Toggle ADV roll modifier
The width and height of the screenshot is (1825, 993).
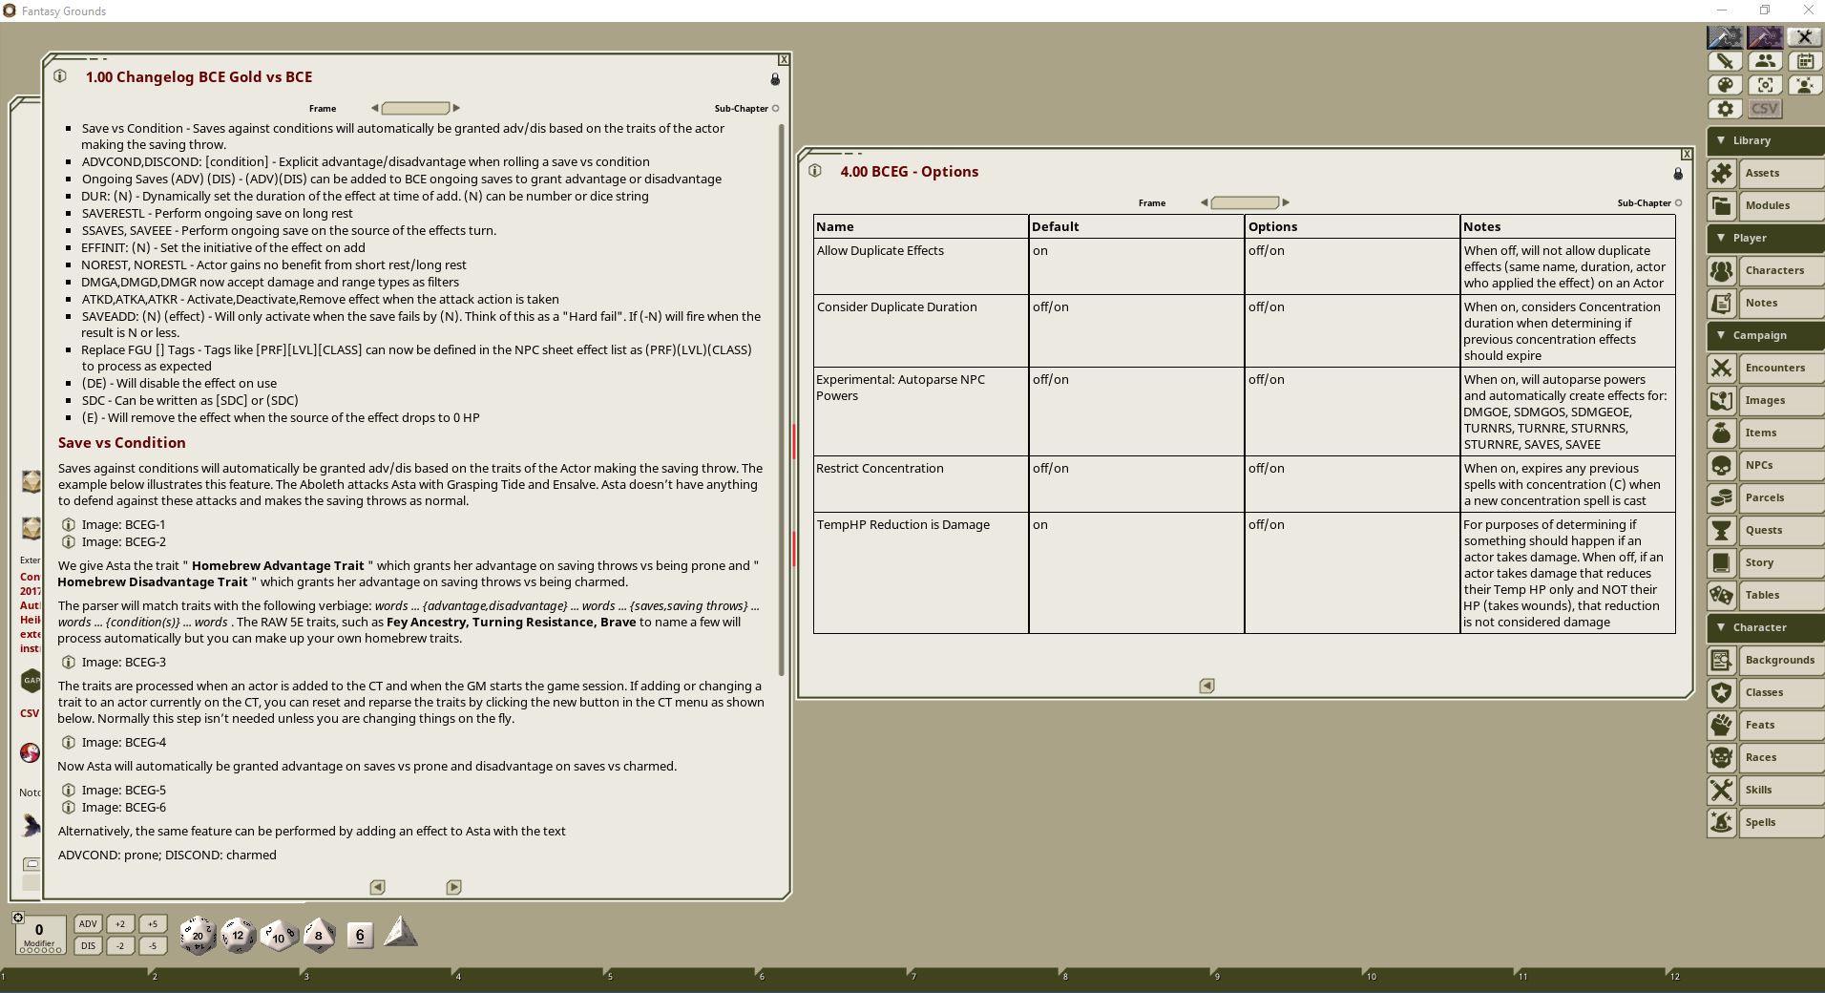click(x=88, y=924)
